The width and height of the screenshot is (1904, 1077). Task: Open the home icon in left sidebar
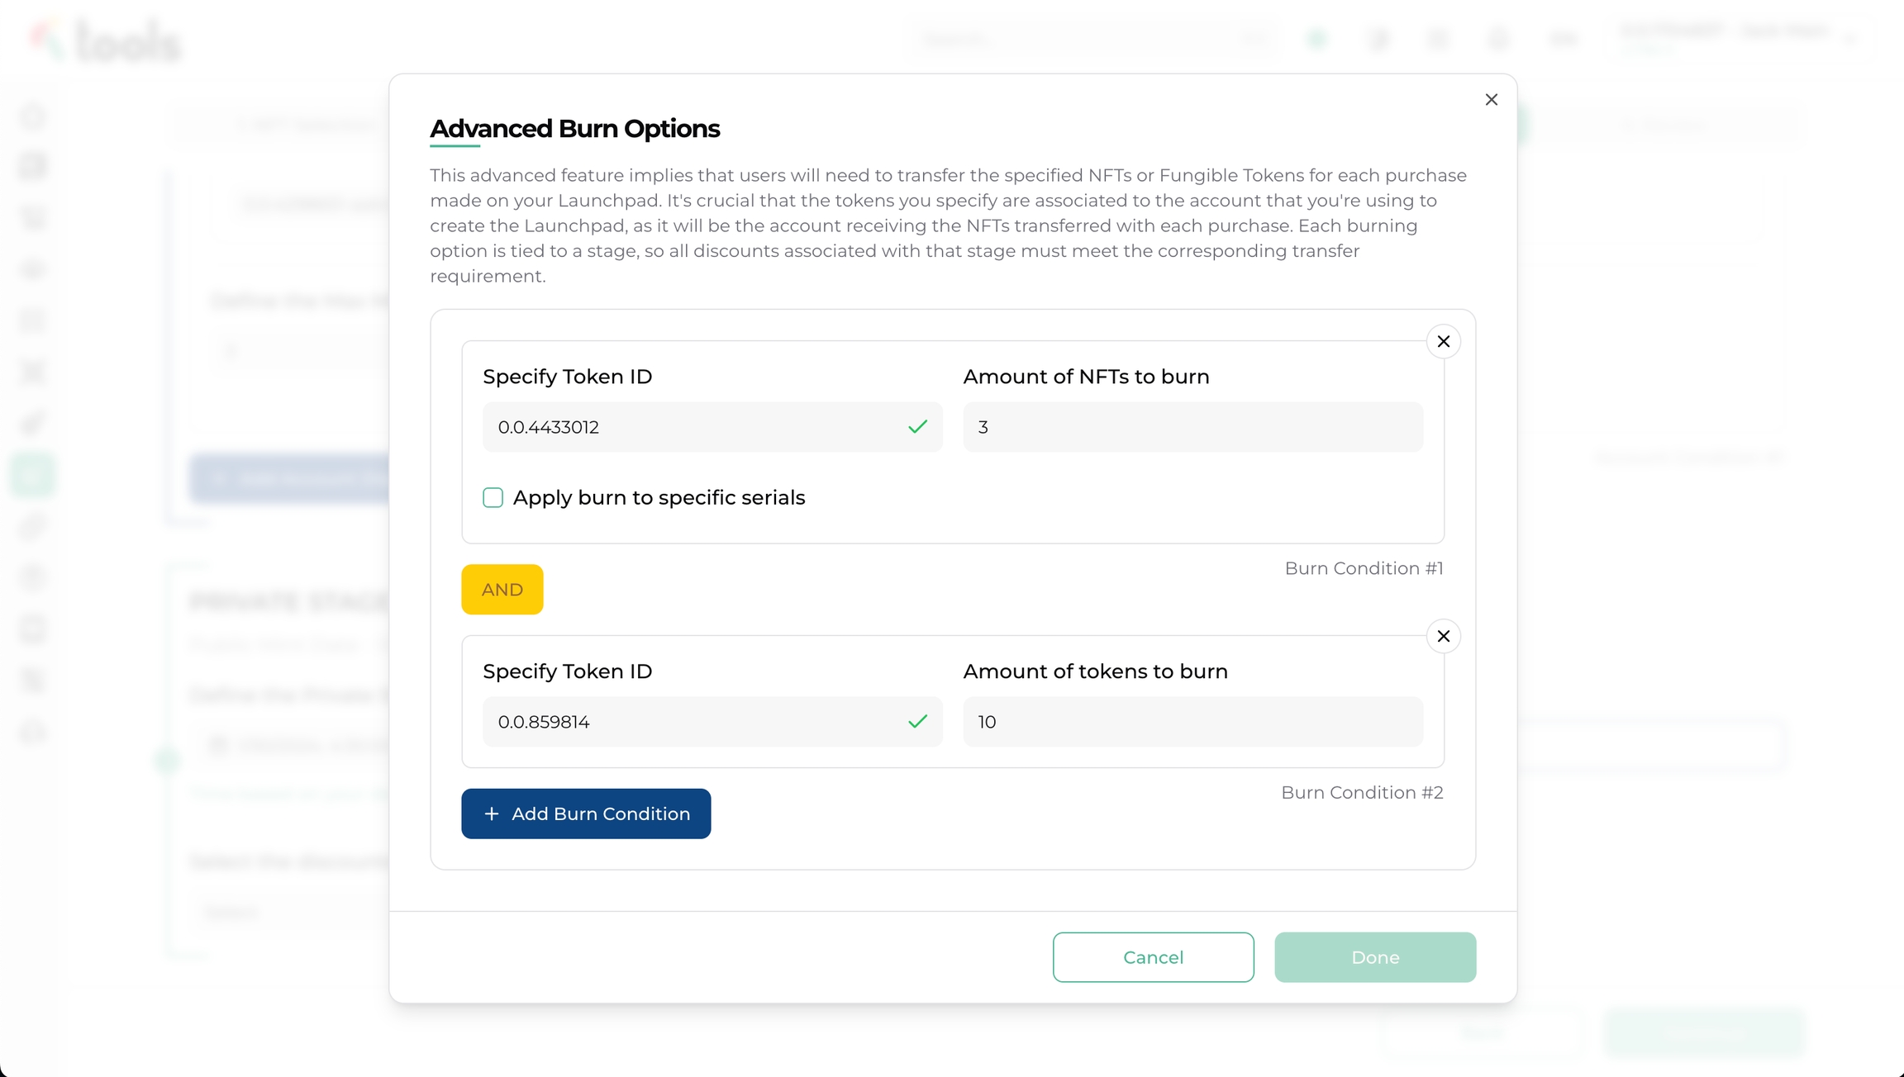(33, 116)
